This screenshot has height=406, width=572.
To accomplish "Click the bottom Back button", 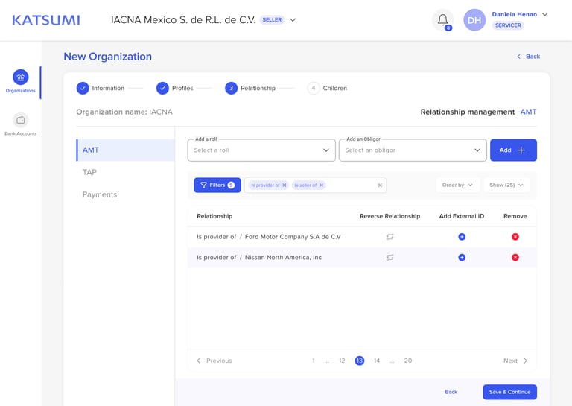I will coord(451,392).
